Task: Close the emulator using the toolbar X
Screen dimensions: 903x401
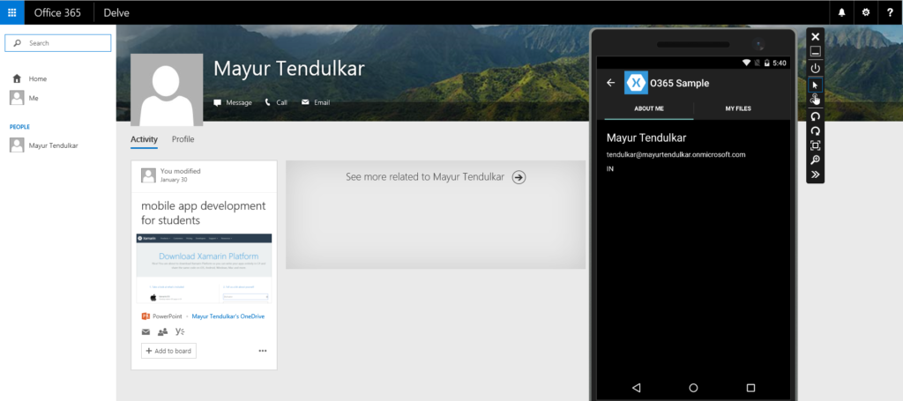Action: [x=816, y=37]
